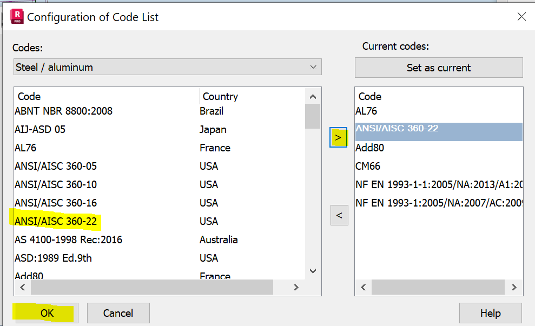This screenshot has height=326, width=535.
Task: Select CM66 in current codes
Action: pos(368,166)
